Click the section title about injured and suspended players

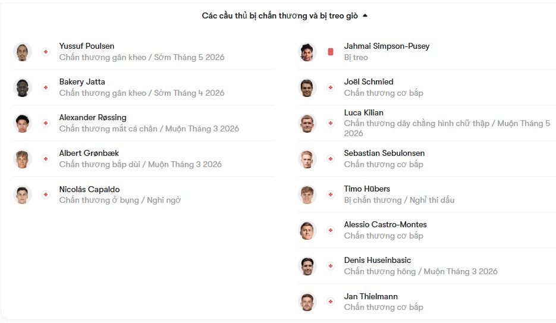point(279,16)
